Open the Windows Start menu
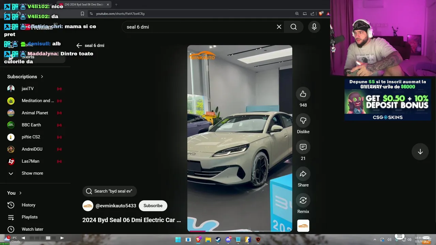This screenshot has width=436, height=245. click(178, 240)
